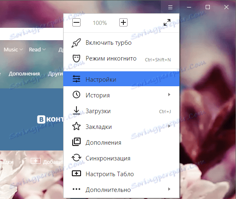The width and height of the screenshot is (236, 199).
Task: Open the Read dropdown on the page
Action: tap(37, 50)
